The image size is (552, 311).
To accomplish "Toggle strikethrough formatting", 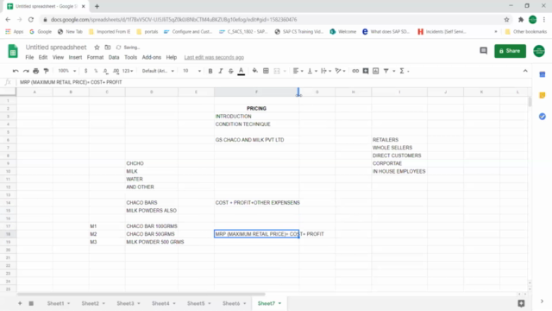I will click(x=230, y=71).
